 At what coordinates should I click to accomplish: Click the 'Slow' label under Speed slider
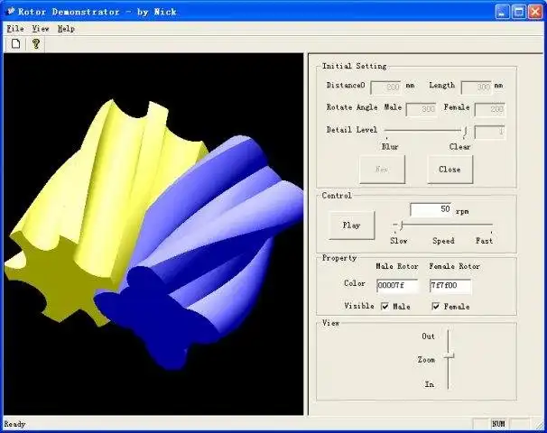click(x=399, y=241)
